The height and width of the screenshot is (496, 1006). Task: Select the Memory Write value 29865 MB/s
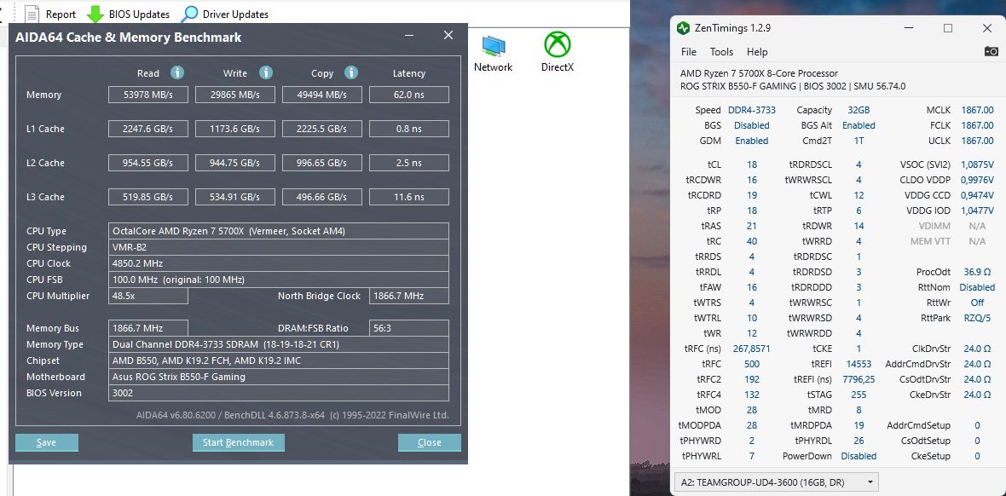click(234, 95)
